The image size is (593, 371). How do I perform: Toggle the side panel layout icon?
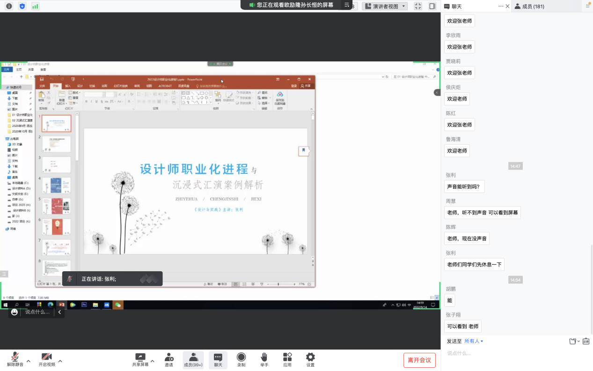click(x=432, y=6)
